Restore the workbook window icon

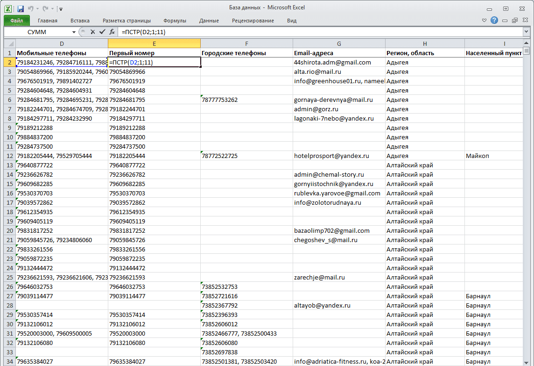point(515,21)
